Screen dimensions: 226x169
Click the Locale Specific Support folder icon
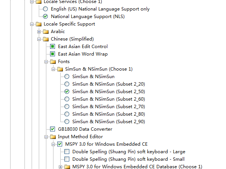(x=38, y=24)
